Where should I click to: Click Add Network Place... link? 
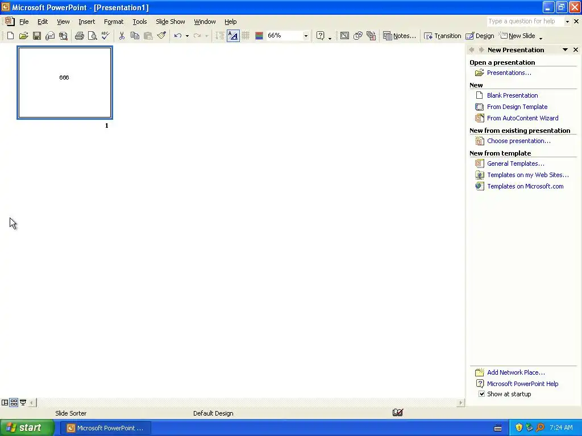(516, 372)
